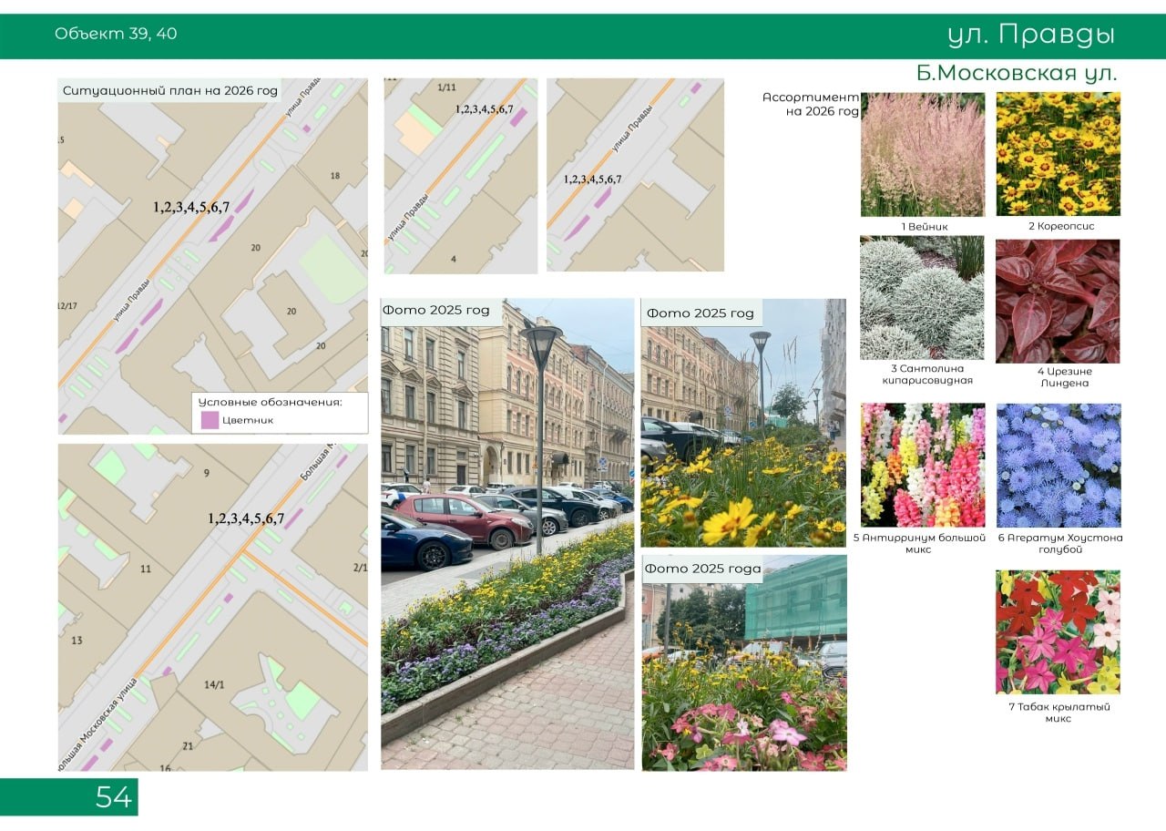This screenshot has width=1166, height=831.
Task: Click building number 18 on the map
Action: pyautogui.click(x=334, y=176)
